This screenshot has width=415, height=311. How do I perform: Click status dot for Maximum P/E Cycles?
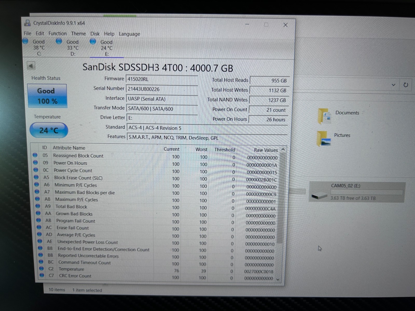click(x=37, y=199)
